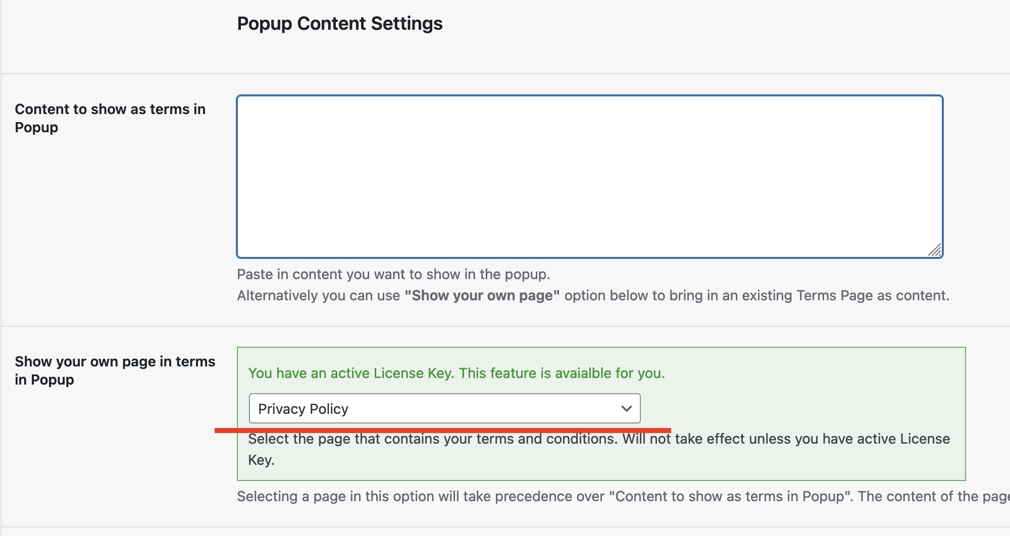Click 'Paste in content you want to show' hint

(393, 274)
